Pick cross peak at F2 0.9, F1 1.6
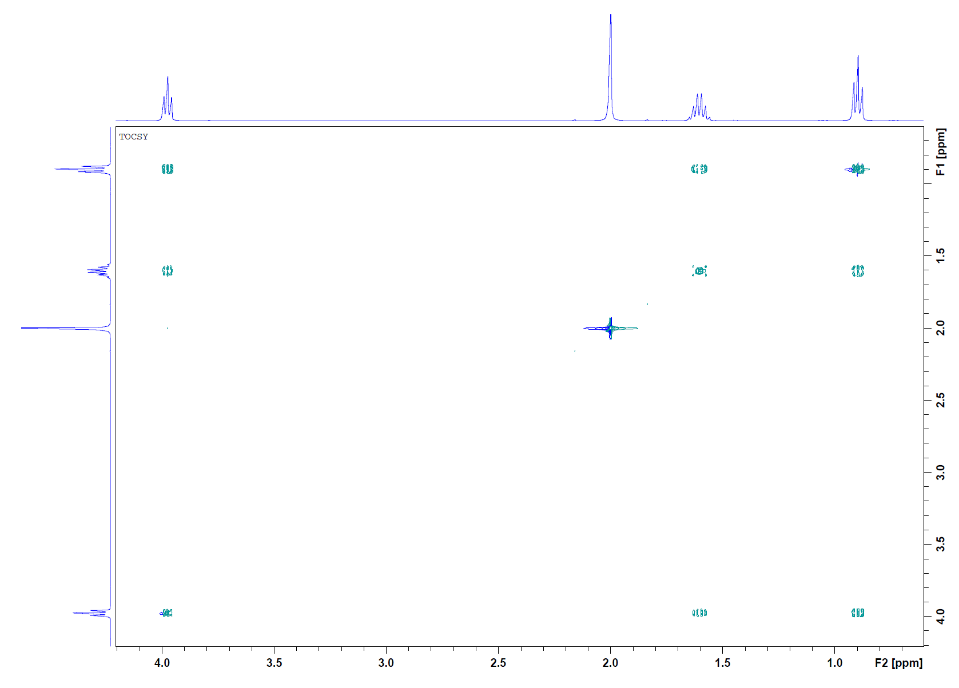The height and width of the screenshot is (688, 959). [x=857, y=271]
